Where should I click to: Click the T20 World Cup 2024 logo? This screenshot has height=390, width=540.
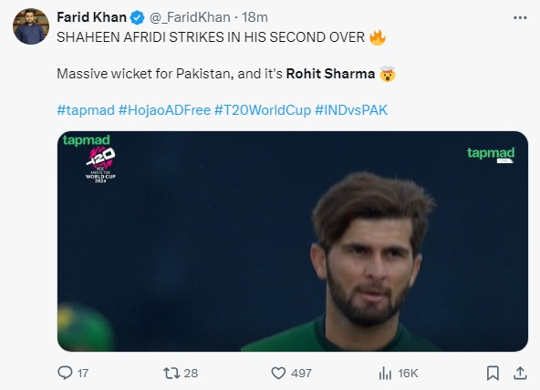pyautogui.click(x=100, y=164)
